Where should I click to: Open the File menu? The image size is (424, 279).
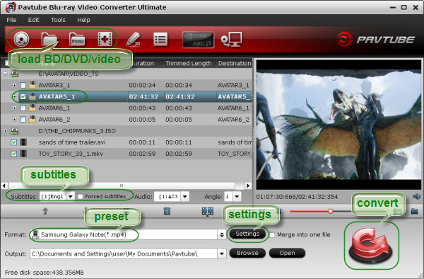click(x=11, y=20)
